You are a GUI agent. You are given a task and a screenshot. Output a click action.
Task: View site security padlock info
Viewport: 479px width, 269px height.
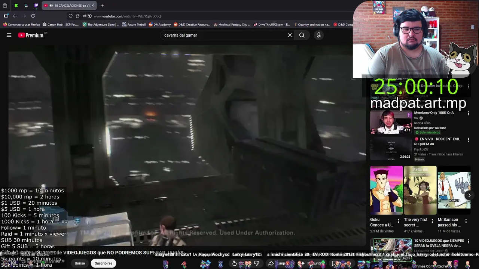[77, 16]
